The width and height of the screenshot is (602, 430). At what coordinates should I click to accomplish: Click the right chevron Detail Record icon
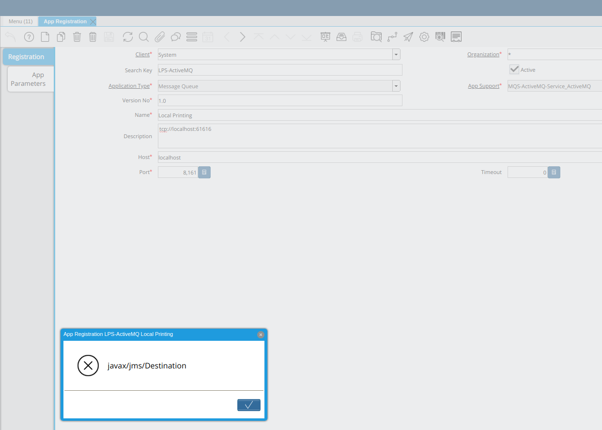coord(243,37)
